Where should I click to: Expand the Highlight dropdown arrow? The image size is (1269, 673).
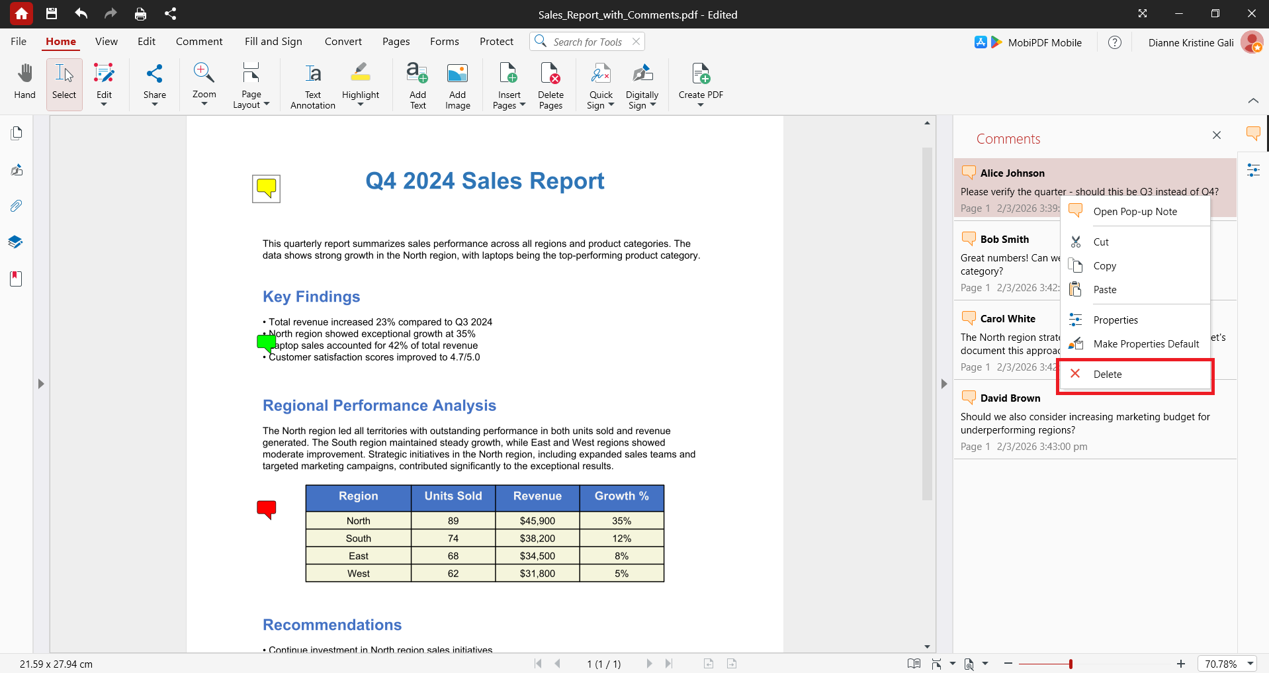pos(361,105)
